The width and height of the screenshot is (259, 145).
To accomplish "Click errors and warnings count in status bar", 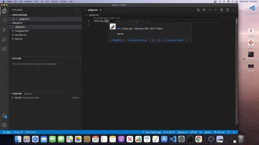I will click(x=31, y=132).
